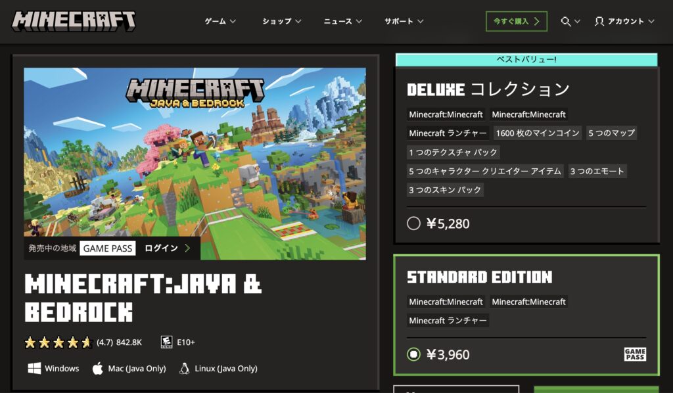Click the Game Pass badge in Standard Edition
This screenshot has width=673, height=393.
[x=635, y=354]
